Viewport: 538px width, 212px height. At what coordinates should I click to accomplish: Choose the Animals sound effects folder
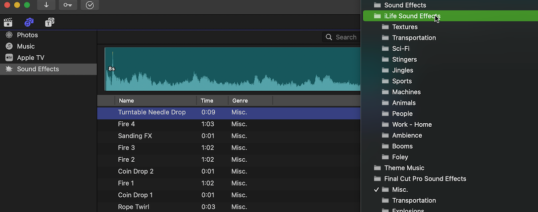point(404,103)
